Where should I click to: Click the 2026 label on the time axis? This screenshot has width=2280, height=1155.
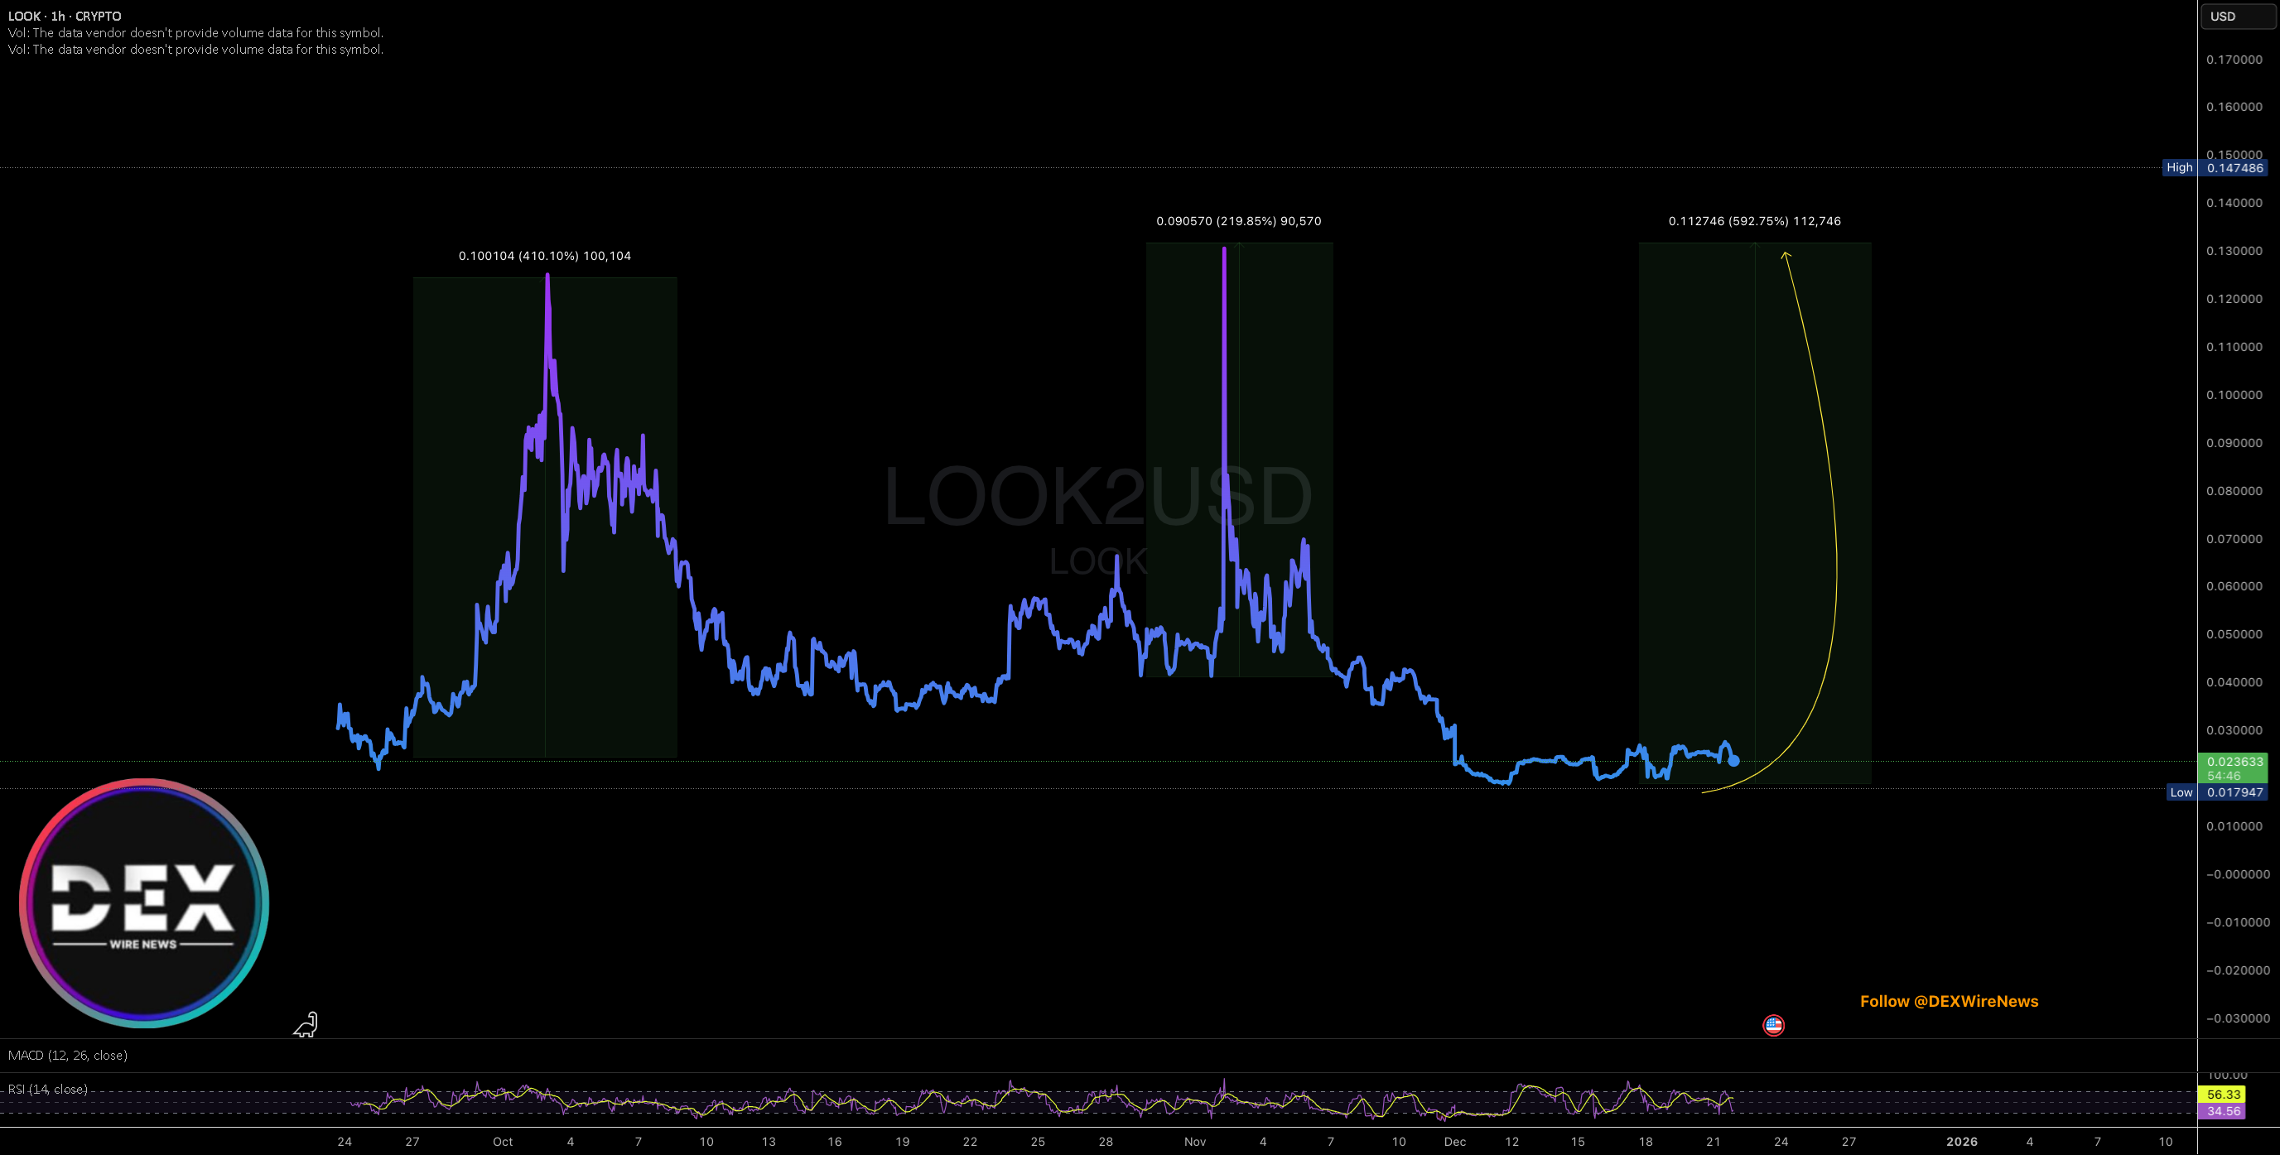pyautogui.click(x=1962, y=1142)
